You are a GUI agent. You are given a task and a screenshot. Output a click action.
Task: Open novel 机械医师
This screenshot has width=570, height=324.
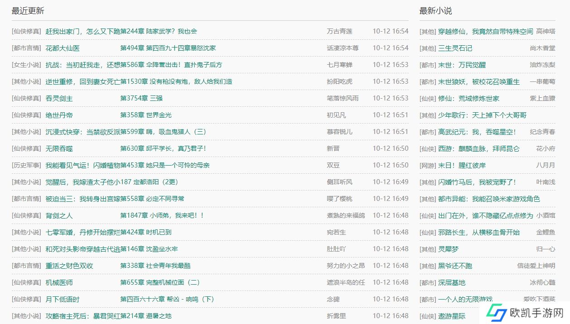click(x=59, y=282)
